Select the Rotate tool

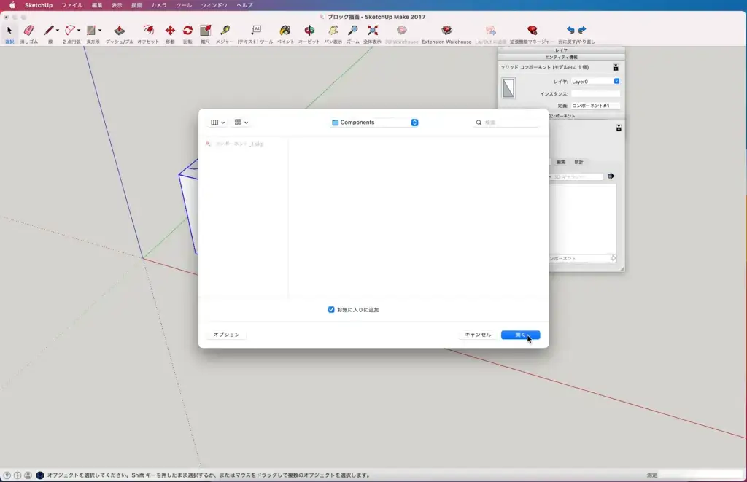(x=187, y=31)
